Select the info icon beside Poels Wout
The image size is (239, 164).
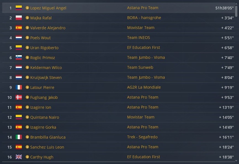coord(27,38)
